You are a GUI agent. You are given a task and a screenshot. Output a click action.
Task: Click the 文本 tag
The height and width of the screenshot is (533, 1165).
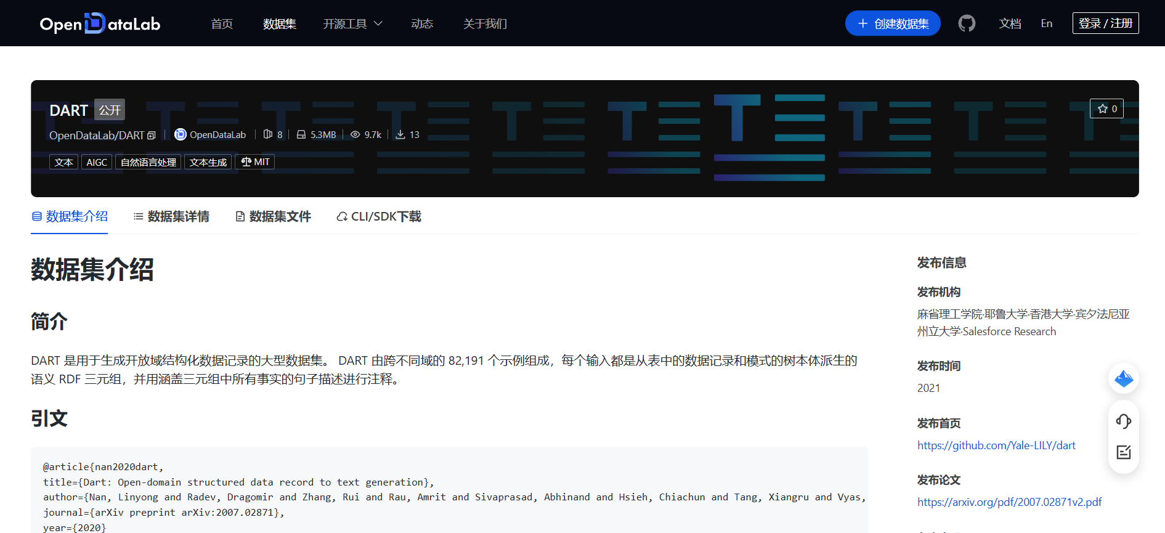click(x=63, y=162)
